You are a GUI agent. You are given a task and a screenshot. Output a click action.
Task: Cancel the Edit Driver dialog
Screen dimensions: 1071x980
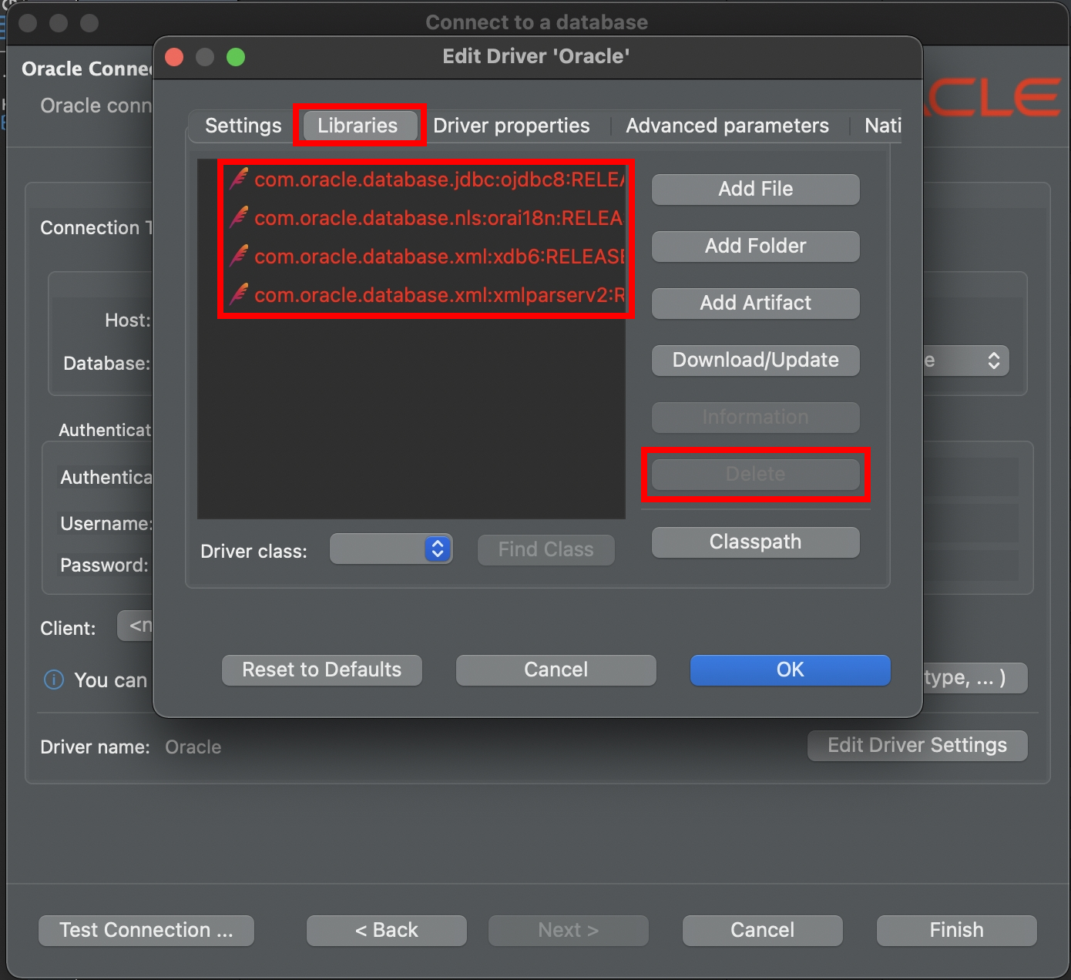tap(556, 670)
